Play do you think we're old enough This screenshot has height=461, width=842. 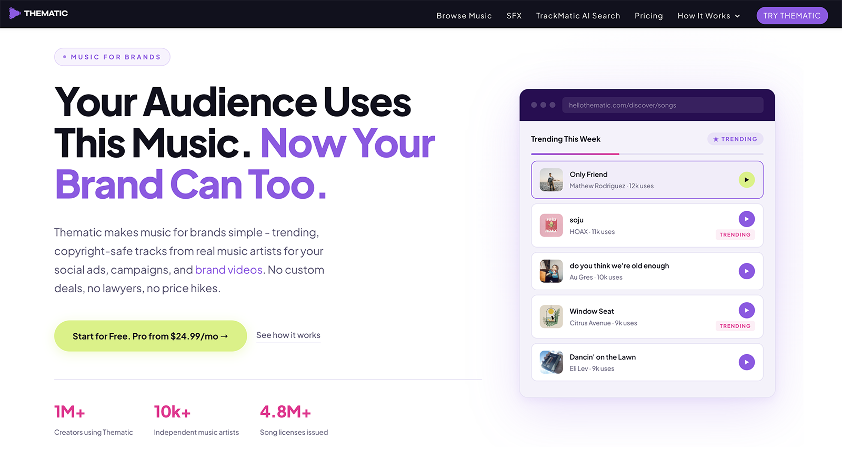[746, 271]
